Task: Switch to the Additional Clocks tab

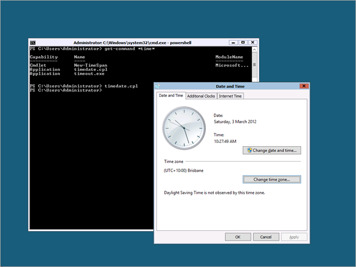Action: point(201,96)
